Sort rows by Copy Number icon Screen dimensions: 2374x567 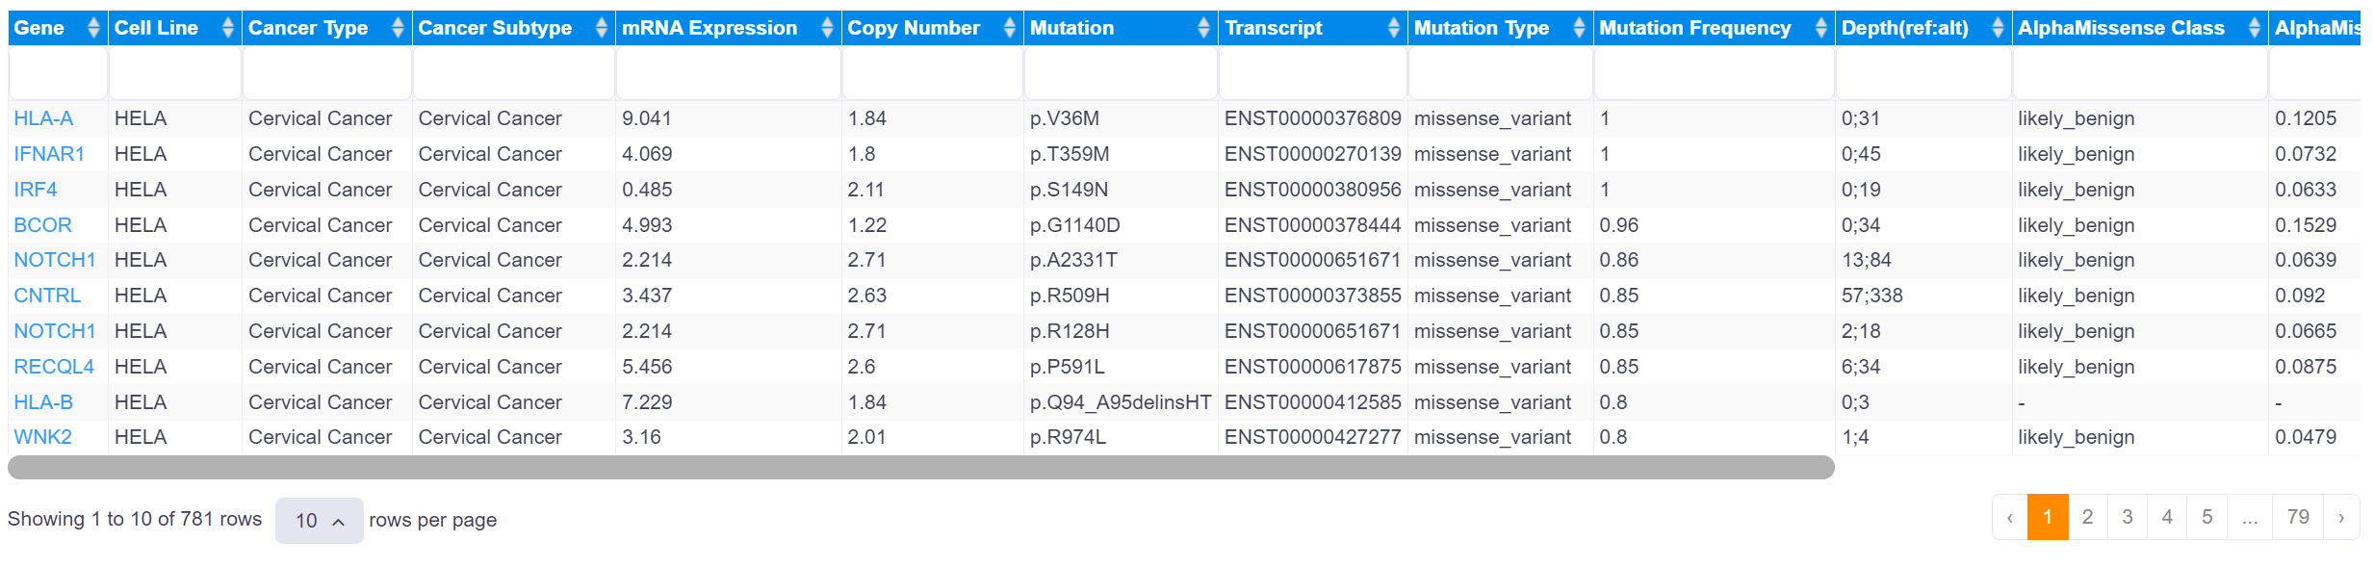coord(1009,28)
